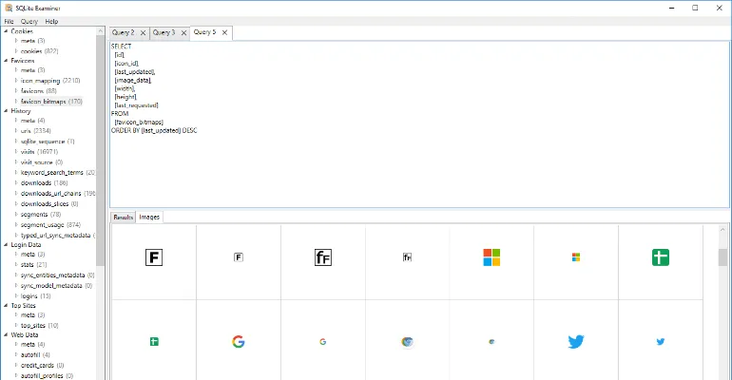The height and width of the screenshot is (380, 732).
Task: Select the large green cross favicon
Action: [x=661, y=257]
